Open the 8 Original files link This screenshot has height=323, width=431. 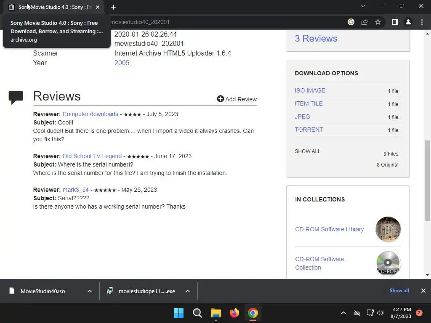point(387,165)
